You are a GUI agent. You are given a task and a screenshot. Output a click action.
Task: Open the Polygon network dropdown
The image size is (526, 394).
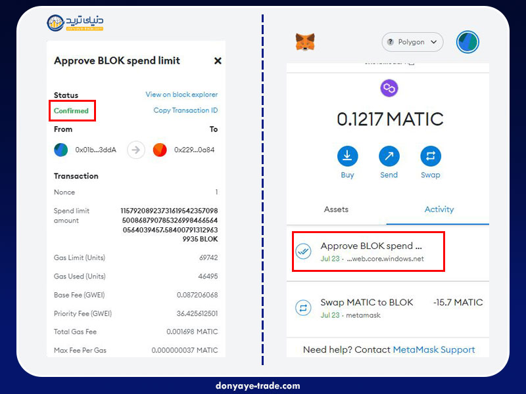tap(412, 42)
